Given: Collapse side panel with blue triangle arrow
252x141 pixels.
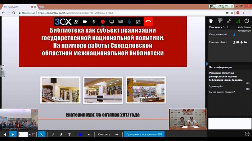Looking at the screenshot, I should 207,64.
